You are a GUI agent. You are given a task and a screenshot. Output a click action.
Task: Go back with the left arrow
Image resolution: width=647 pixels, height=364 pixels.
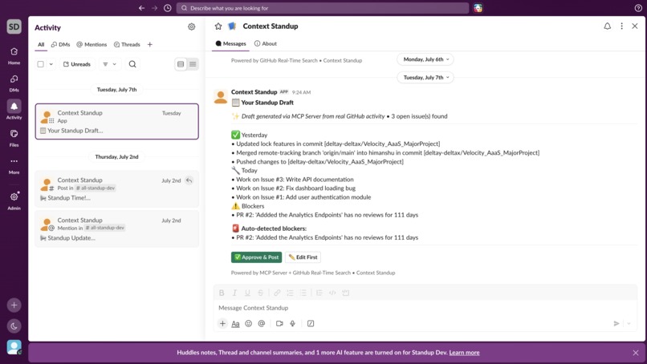tap(141, 8)
